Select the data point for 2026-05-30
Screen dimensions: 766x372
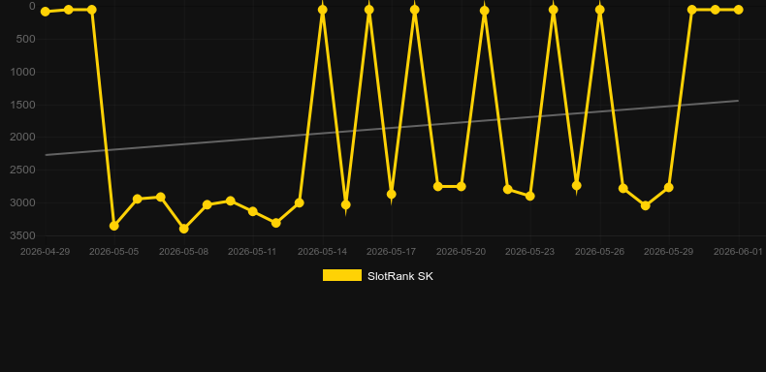pyautogui.click(x=691, y=10)
